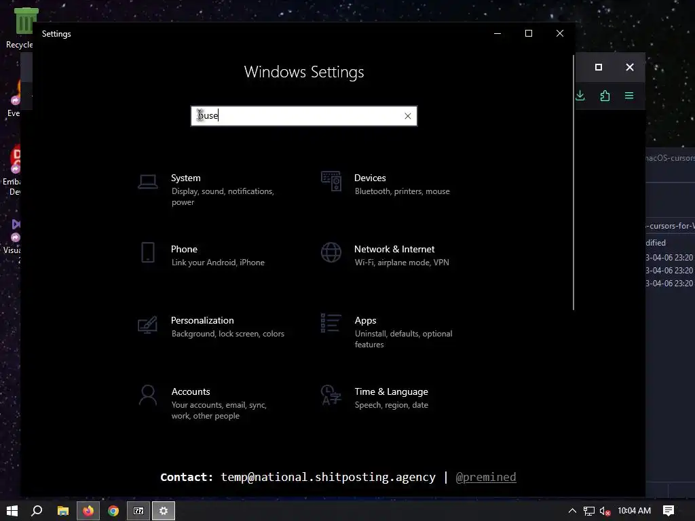Image resolution: width=695 pixels, height=521 pixels.
Task: Close the background browser window
Action: (630, 67)
